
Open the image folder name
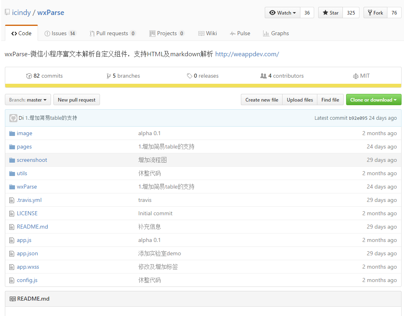(x=24, y=133)
